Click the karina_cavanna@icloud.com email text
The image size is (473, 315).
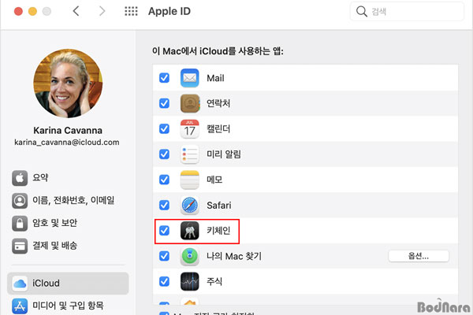[x=67, y=142]
